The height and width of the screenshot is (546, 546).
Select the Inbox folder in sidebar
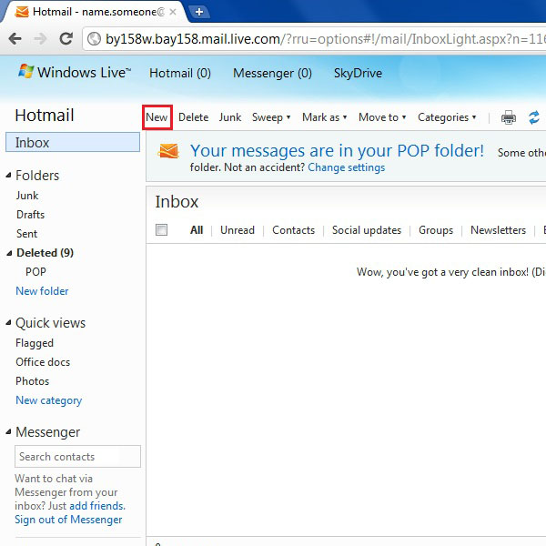coord(73,142)
